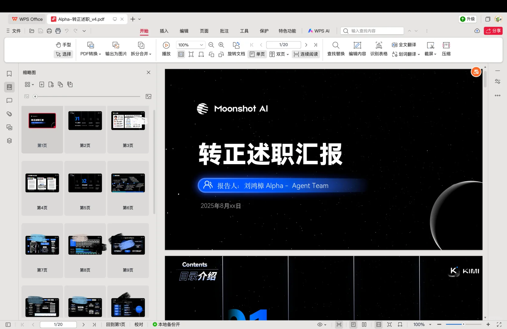The width and height of the screenshot is (507, 329).
Task: Open the bookmark panel in the sidebar
Action: 9,74
